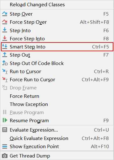Click the Smart Step Into double-arrow icon
The image size is (114, 160).
point(5,47)
